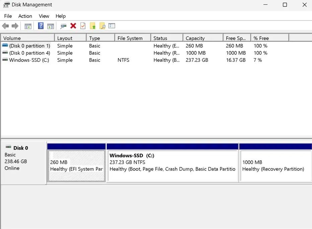The height and width of the screenshot is (229, 312).
Task: Click the Healthy (B... status cell
Action: [167, 60]
